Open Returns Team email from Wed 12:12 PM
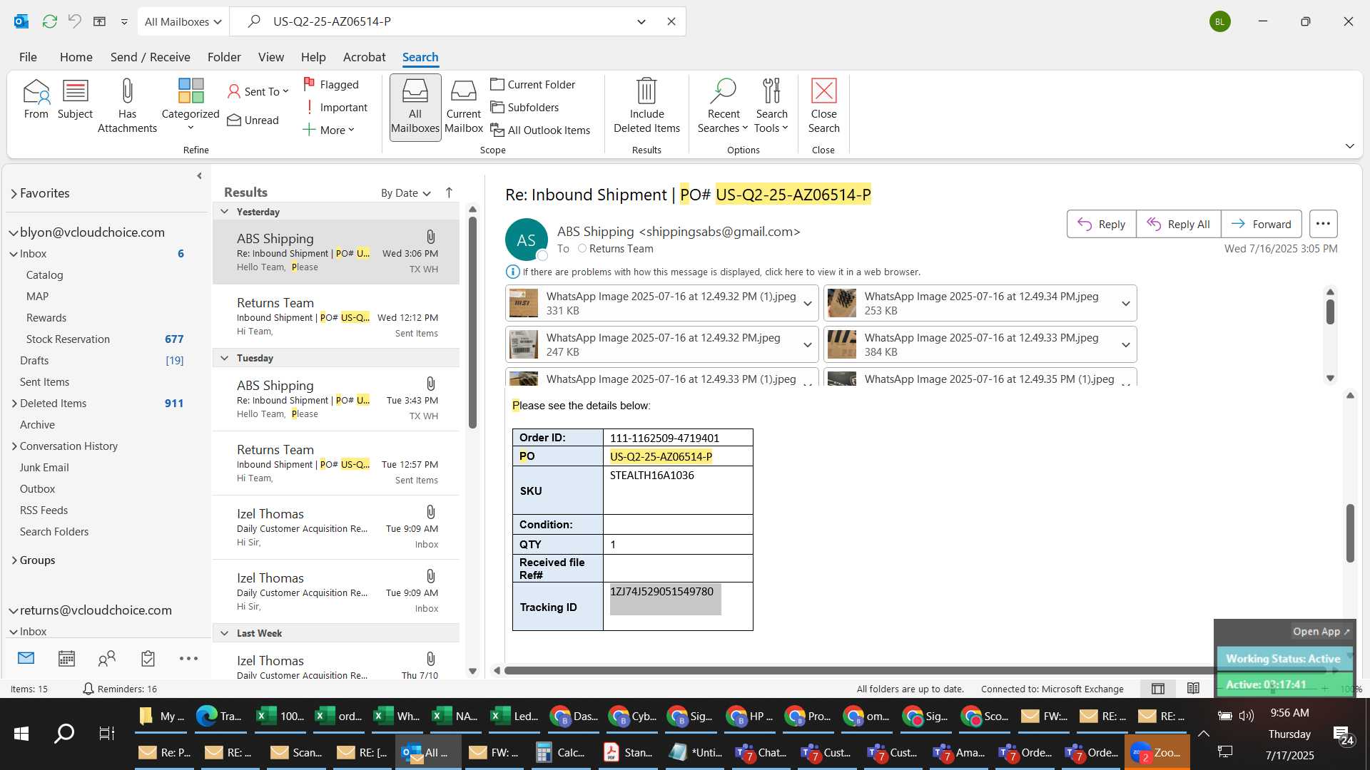Viewport: 1370px width, 770px height. click(x=336, y=317)
